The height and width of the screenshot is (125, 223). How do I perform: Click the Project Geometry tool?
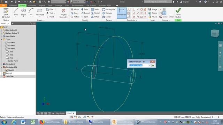pyautogui.click(x=63, y=13)
